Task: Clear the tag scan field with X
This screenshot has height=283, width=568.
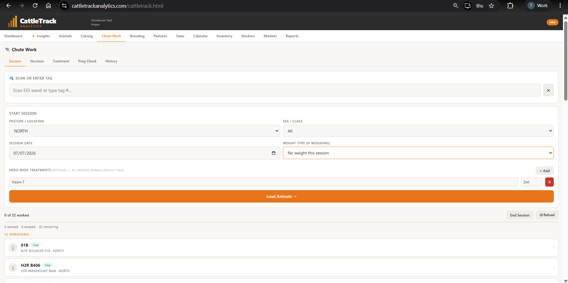Action: [548, 90]
